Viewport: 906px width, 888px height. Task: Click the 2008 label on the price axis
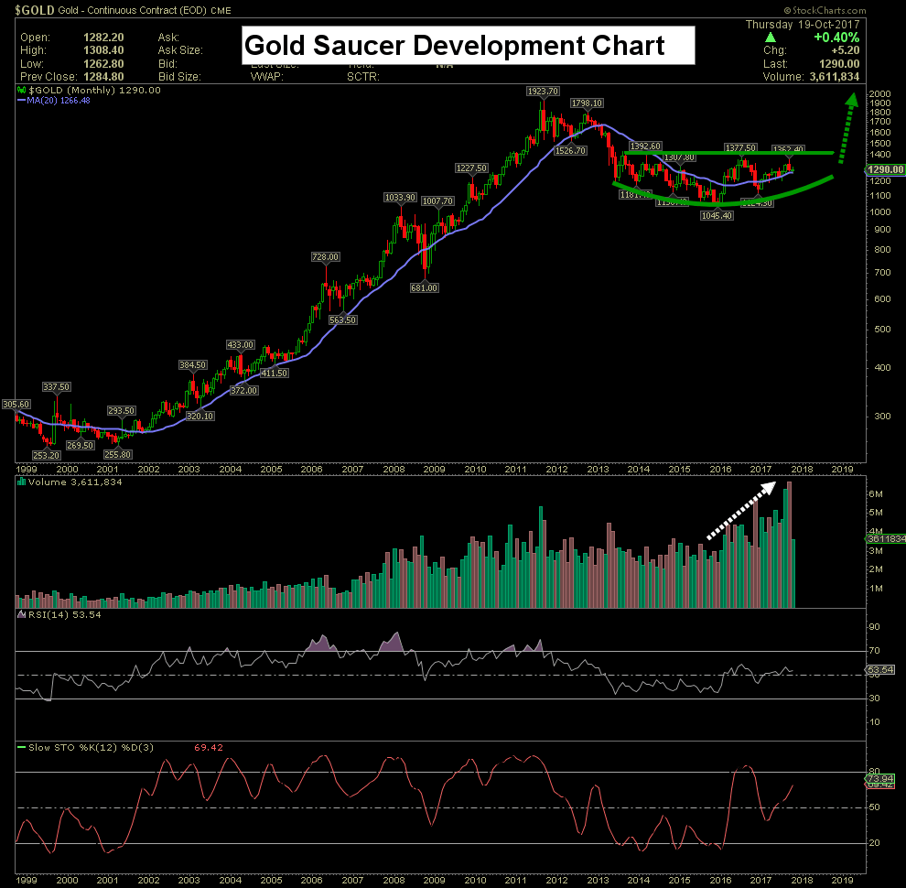394,470
